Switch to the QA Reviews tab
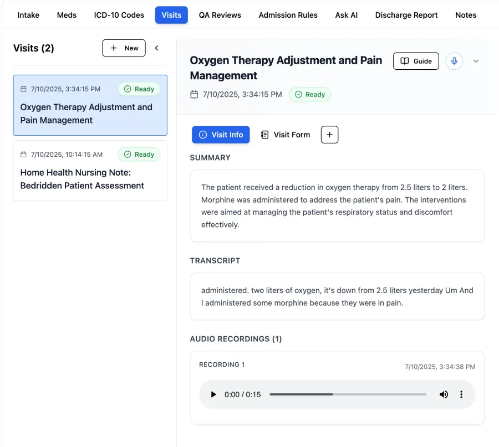The height and width of the screenshot is (447, 499). coord(220,15)
